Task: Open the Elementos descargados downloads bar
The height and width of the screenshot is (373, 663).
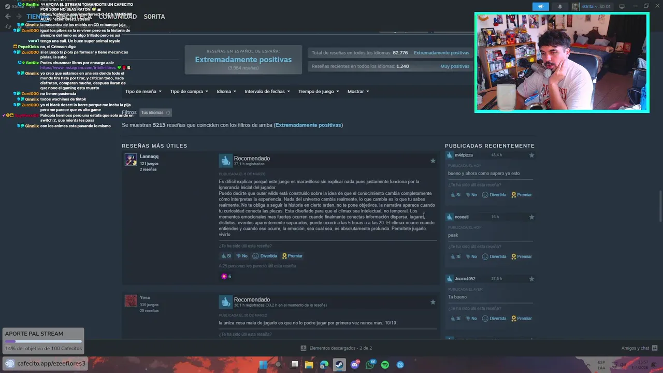Action: (336, 348)
